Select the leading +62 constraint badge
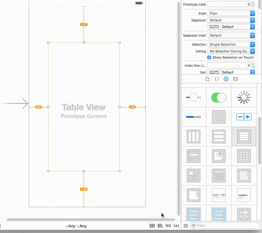The width and height of the screenshot is (262, 233). pyautogui.click(x=39, y=107)
